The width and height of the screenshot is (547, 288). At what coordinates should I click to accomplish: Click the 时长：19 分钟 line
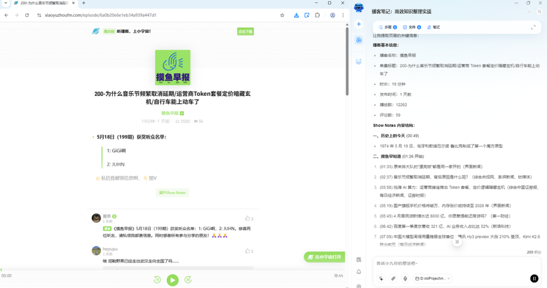click(x=392, y=84)
